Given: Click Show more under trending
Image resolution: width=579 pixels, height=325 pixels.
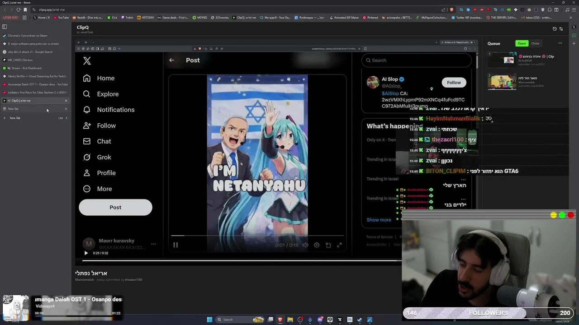Looking at the screenshot, I should (379, 220).
